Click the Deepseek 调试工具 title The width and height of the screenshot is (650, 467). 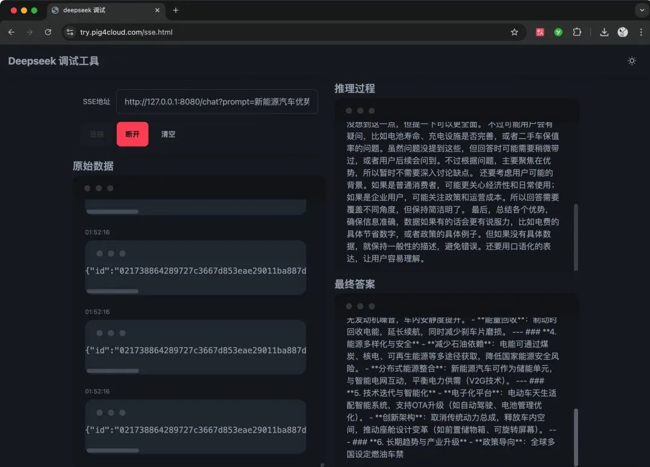point(54,61)
